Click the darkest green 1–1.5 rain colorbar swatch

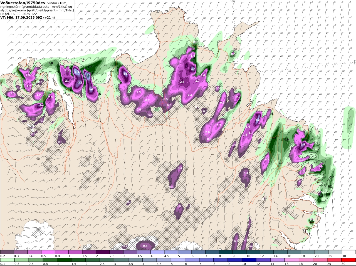[64, 260]
